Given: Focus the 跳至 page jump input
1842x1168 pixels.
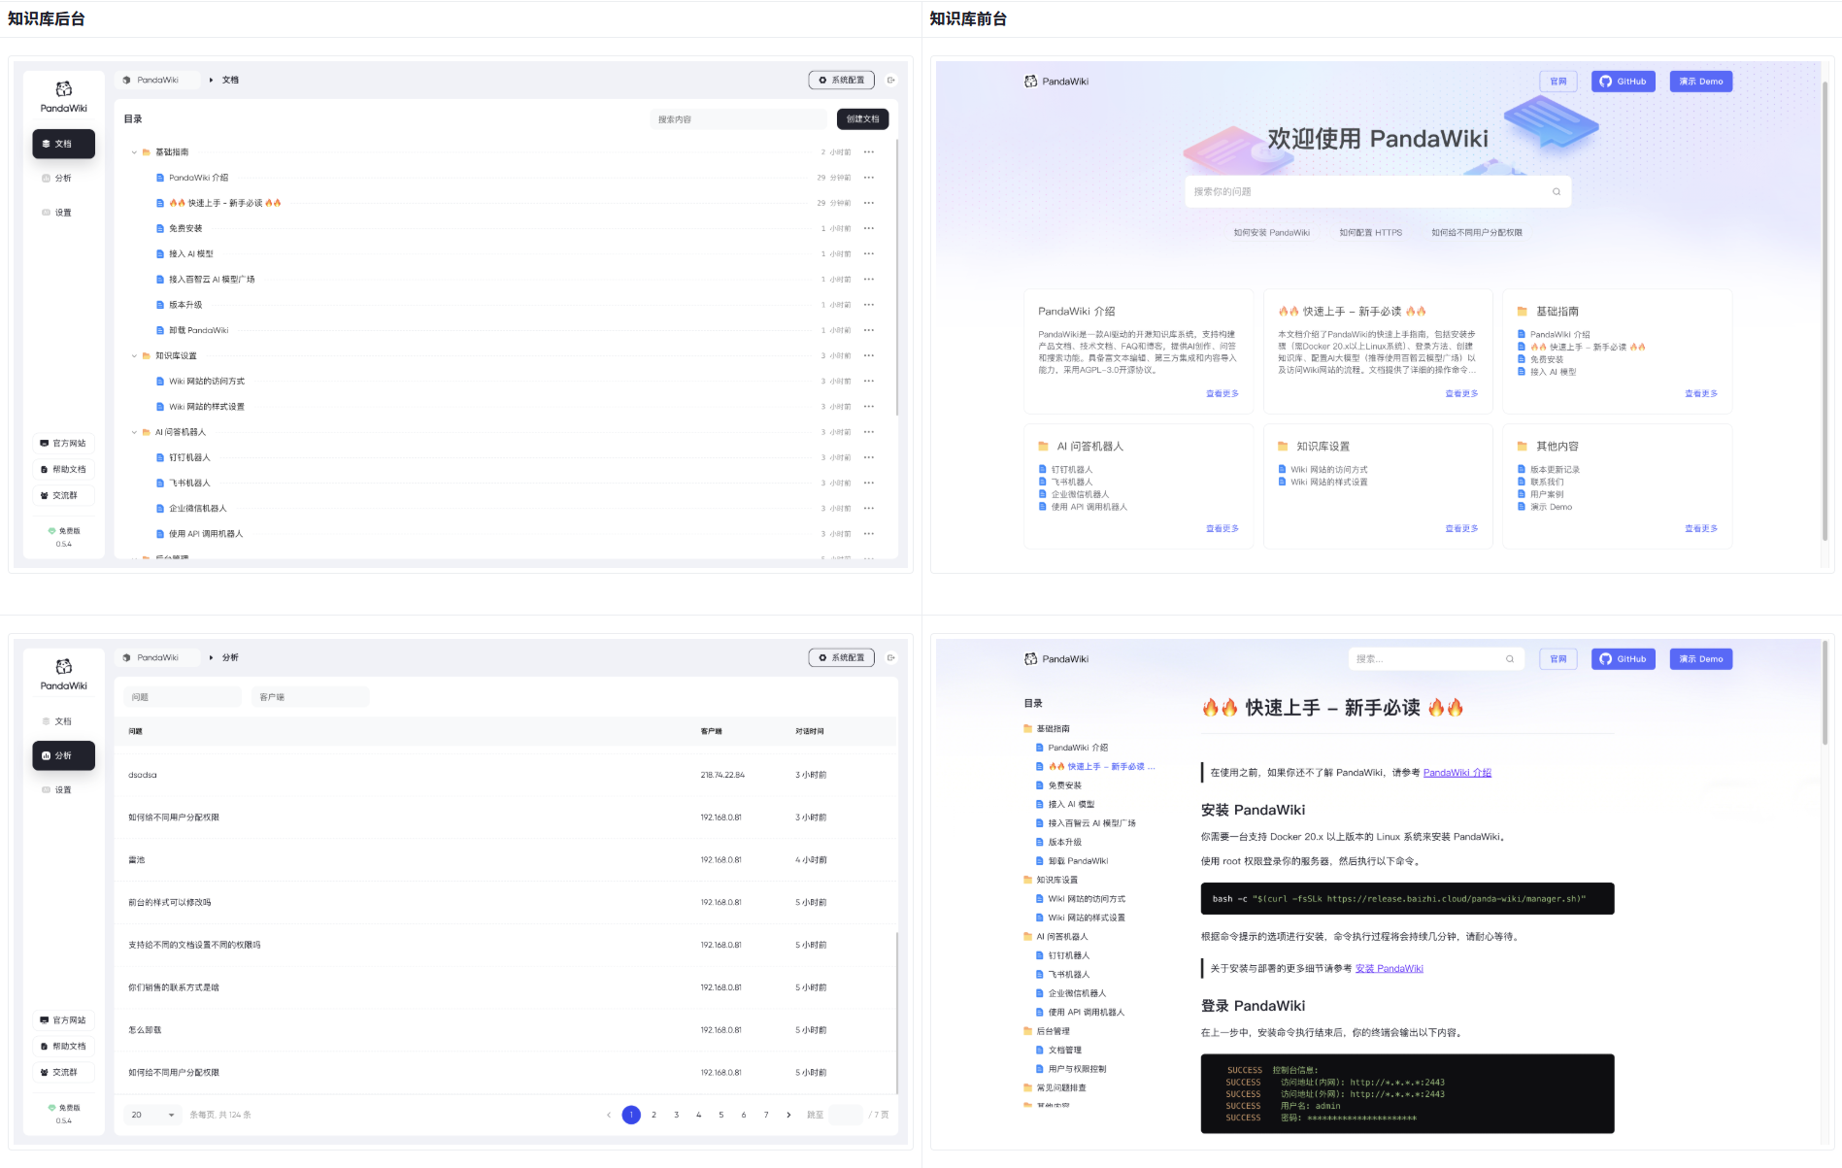Looking at the screenshot, I should click(846, 1115).
